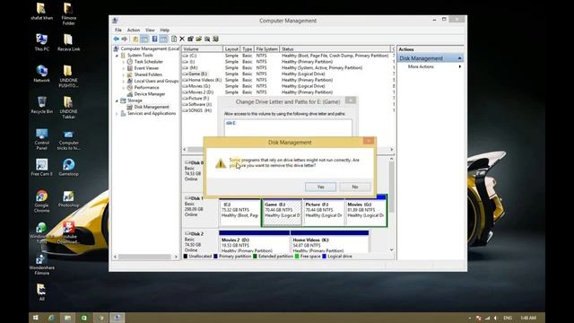Click the Up one level toolbar icon
The image size is (574, 323).
(135, 39)
